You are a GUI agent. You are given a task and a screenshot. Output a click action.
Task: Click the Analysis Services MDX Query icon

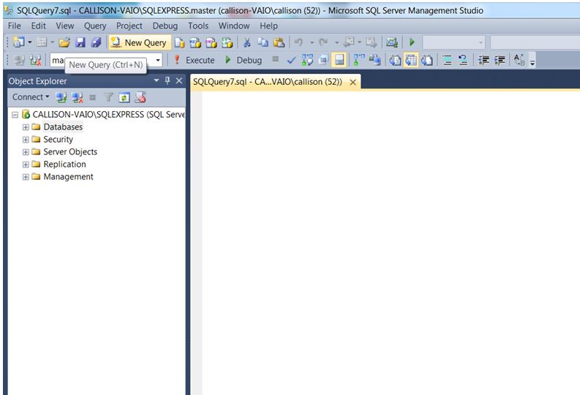click(195, 42)
